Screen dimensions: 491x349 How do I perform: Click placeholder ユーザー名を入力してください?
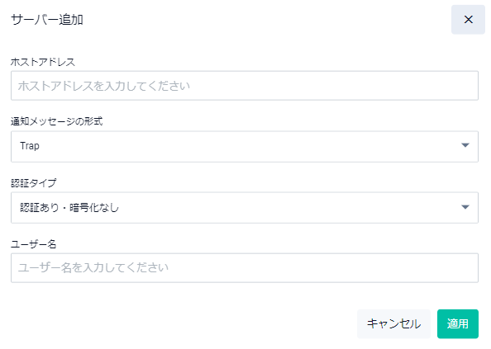tap(93, 268)
